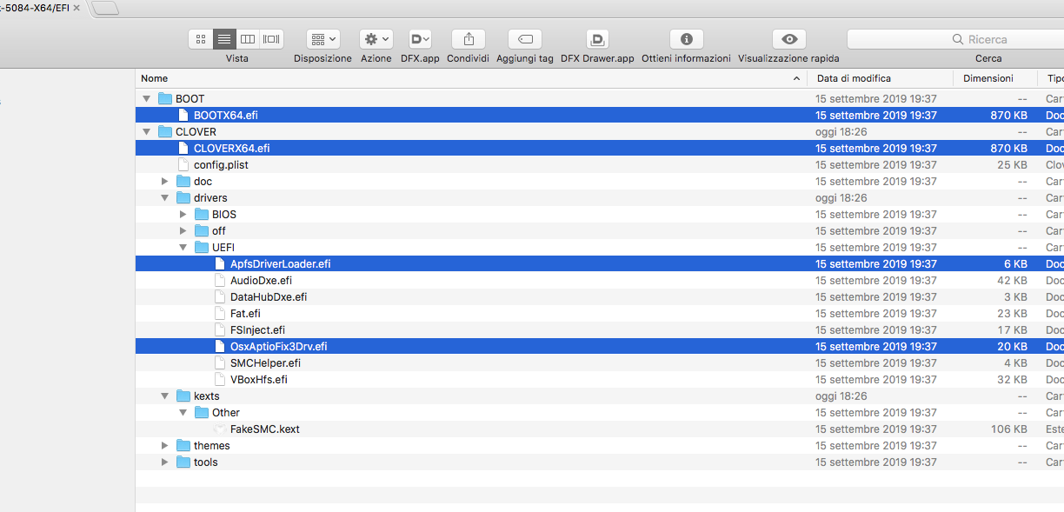Click the CLOVER folder icon
Image resolution: width=1064 pixels, height=512 pixels.
click(x=165, y=132)
